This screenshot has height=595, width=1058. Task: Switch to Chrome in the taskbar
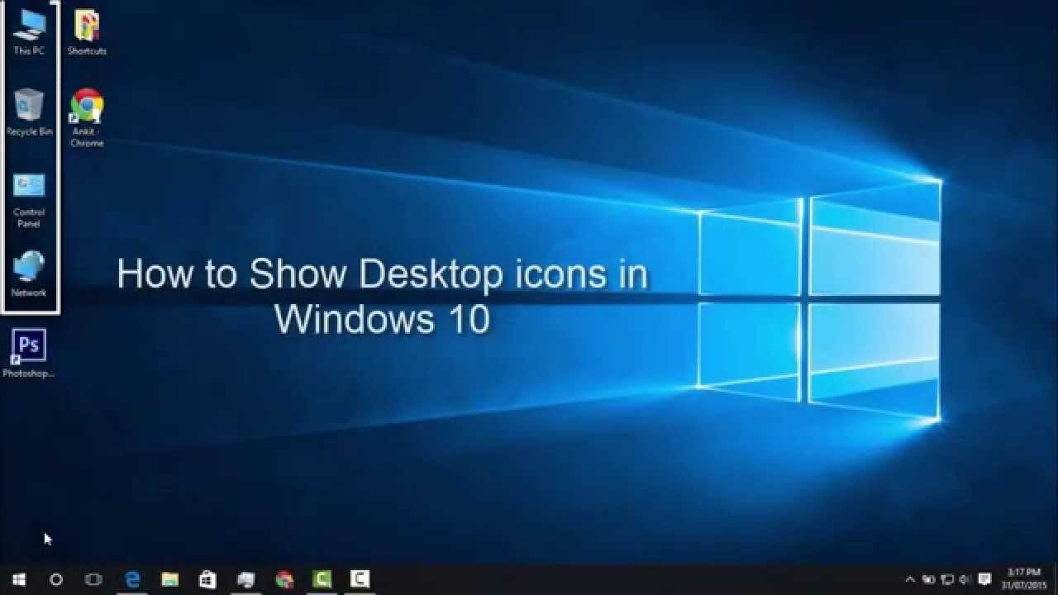[x=284, y=579]
